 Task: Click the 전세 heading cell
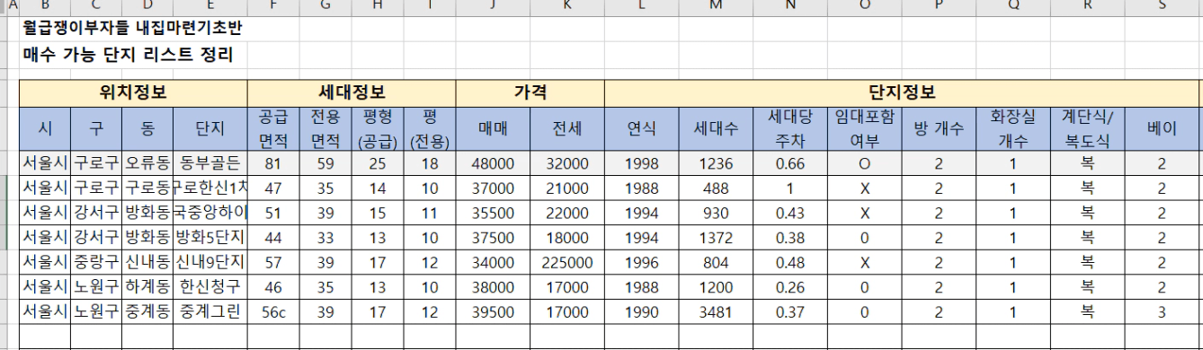[566, 128]
